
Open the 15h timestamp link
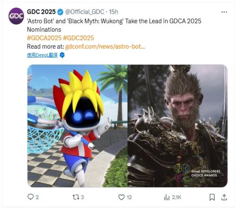114,12
